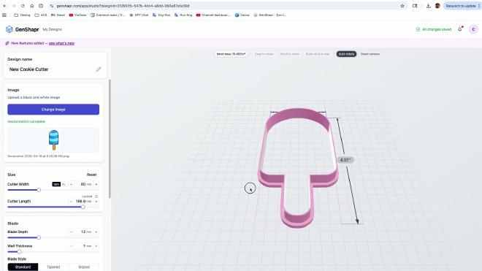
Task: Decrease Cutter Length with minus button
Action: click(72, 202)
